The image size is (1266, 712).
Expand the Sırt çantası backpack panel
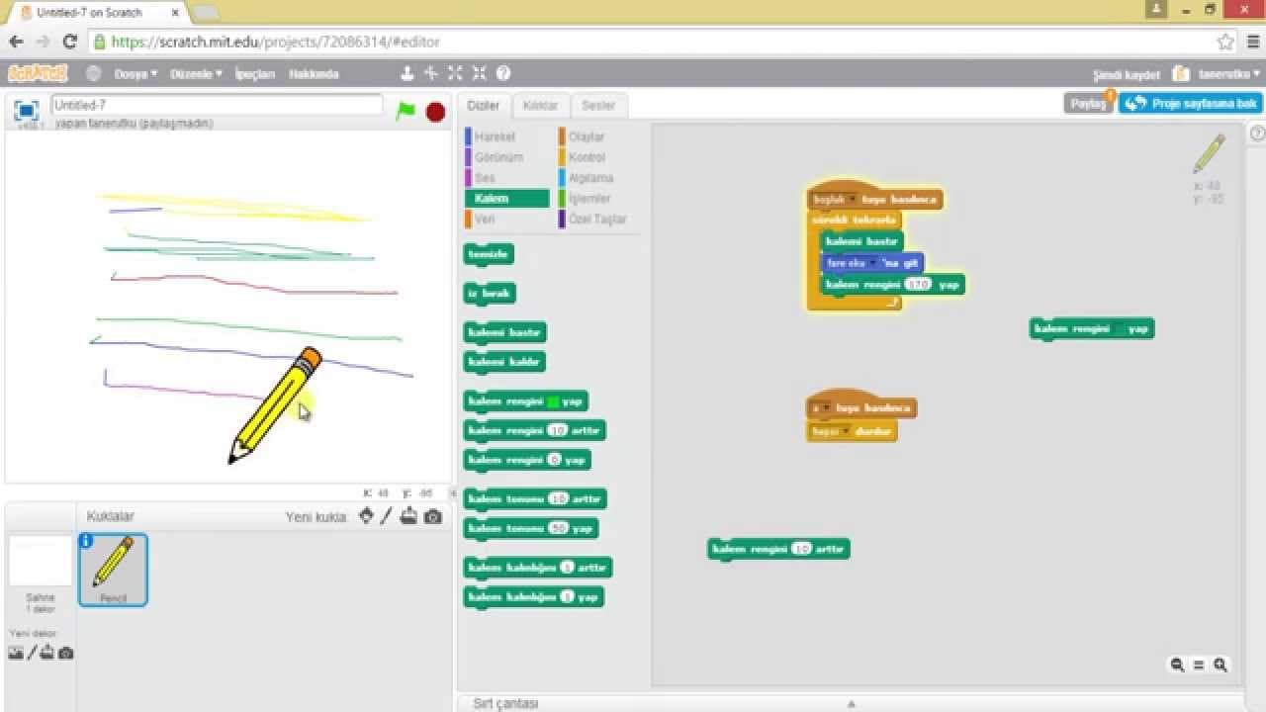click(x=851, y=703)
